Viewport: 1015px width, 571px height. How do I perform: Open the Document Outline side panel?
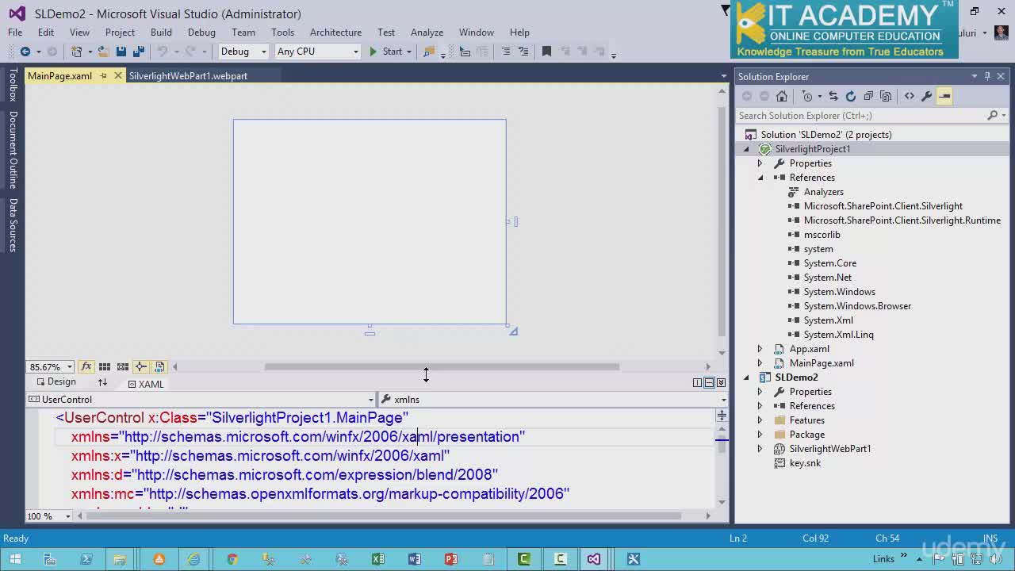coord(13,150)
